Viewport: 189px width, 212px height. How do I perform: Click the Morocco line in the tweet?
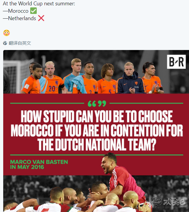(20, 11)
